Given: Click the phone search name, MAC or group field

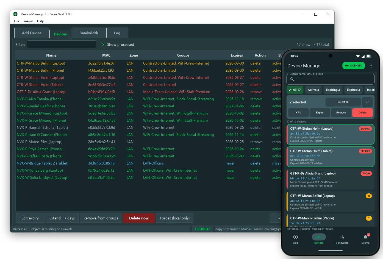Looking at the screenshot, I should coord(331,79).
